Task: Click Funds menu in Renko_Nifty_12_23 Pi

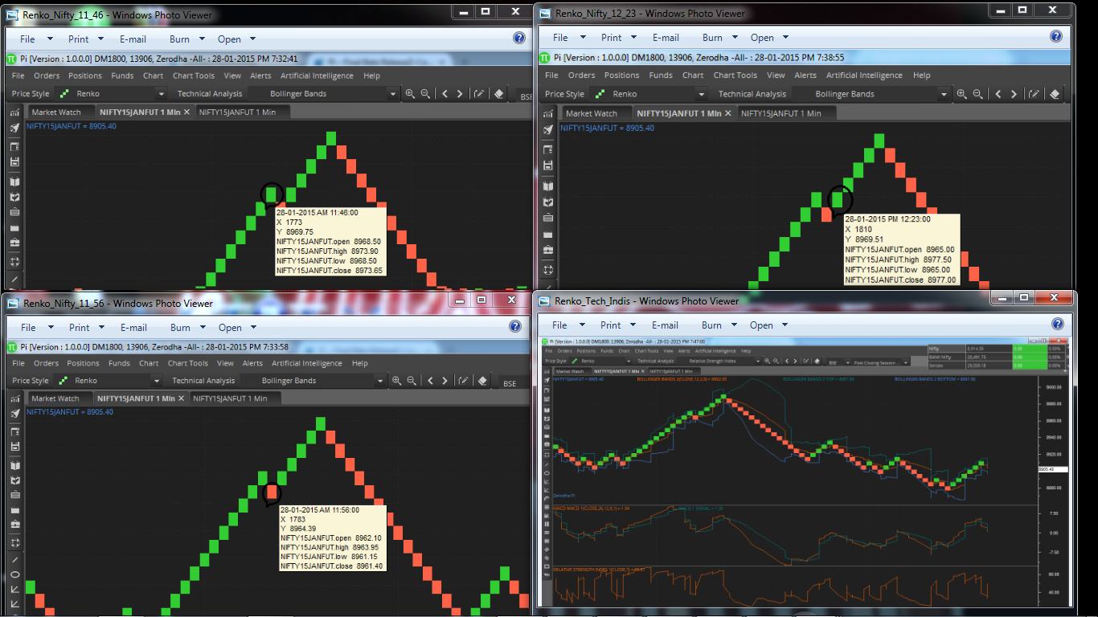Action: coord(661,76)
